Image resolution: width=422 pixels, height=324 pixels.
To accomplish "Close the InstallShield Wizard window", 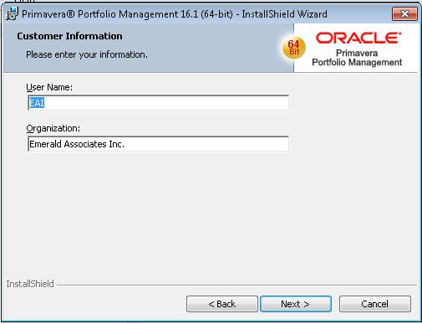I will point(404,13).
